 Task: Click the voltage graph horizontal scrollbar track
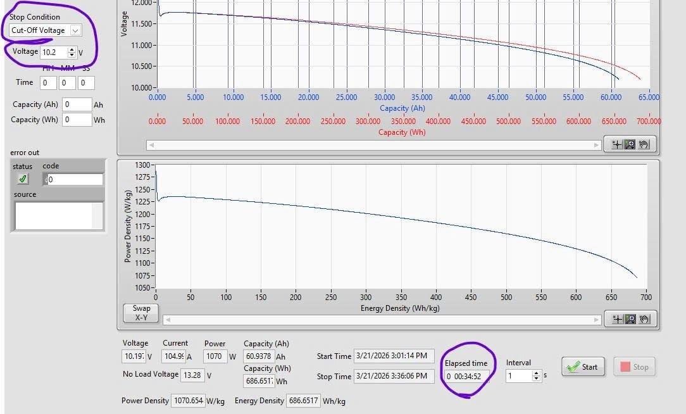(x=373, y=145)
